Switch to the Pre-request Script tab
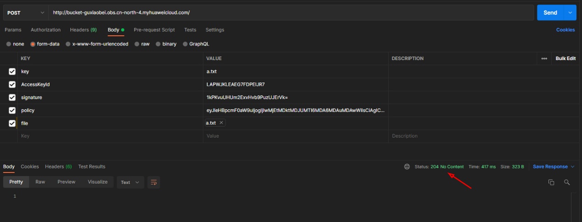 point(154,30)
